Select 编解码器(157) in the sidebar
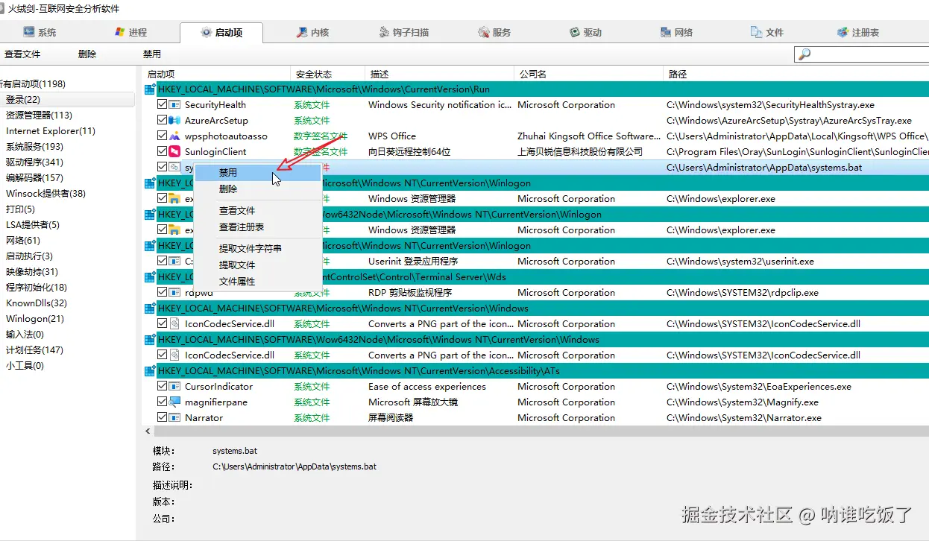 pyautogui.click(x=34, y=178)
